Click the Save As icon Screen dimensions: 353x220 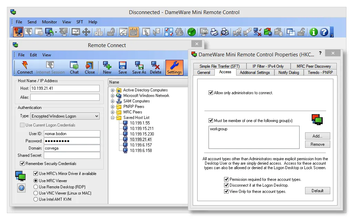point(139,67)
